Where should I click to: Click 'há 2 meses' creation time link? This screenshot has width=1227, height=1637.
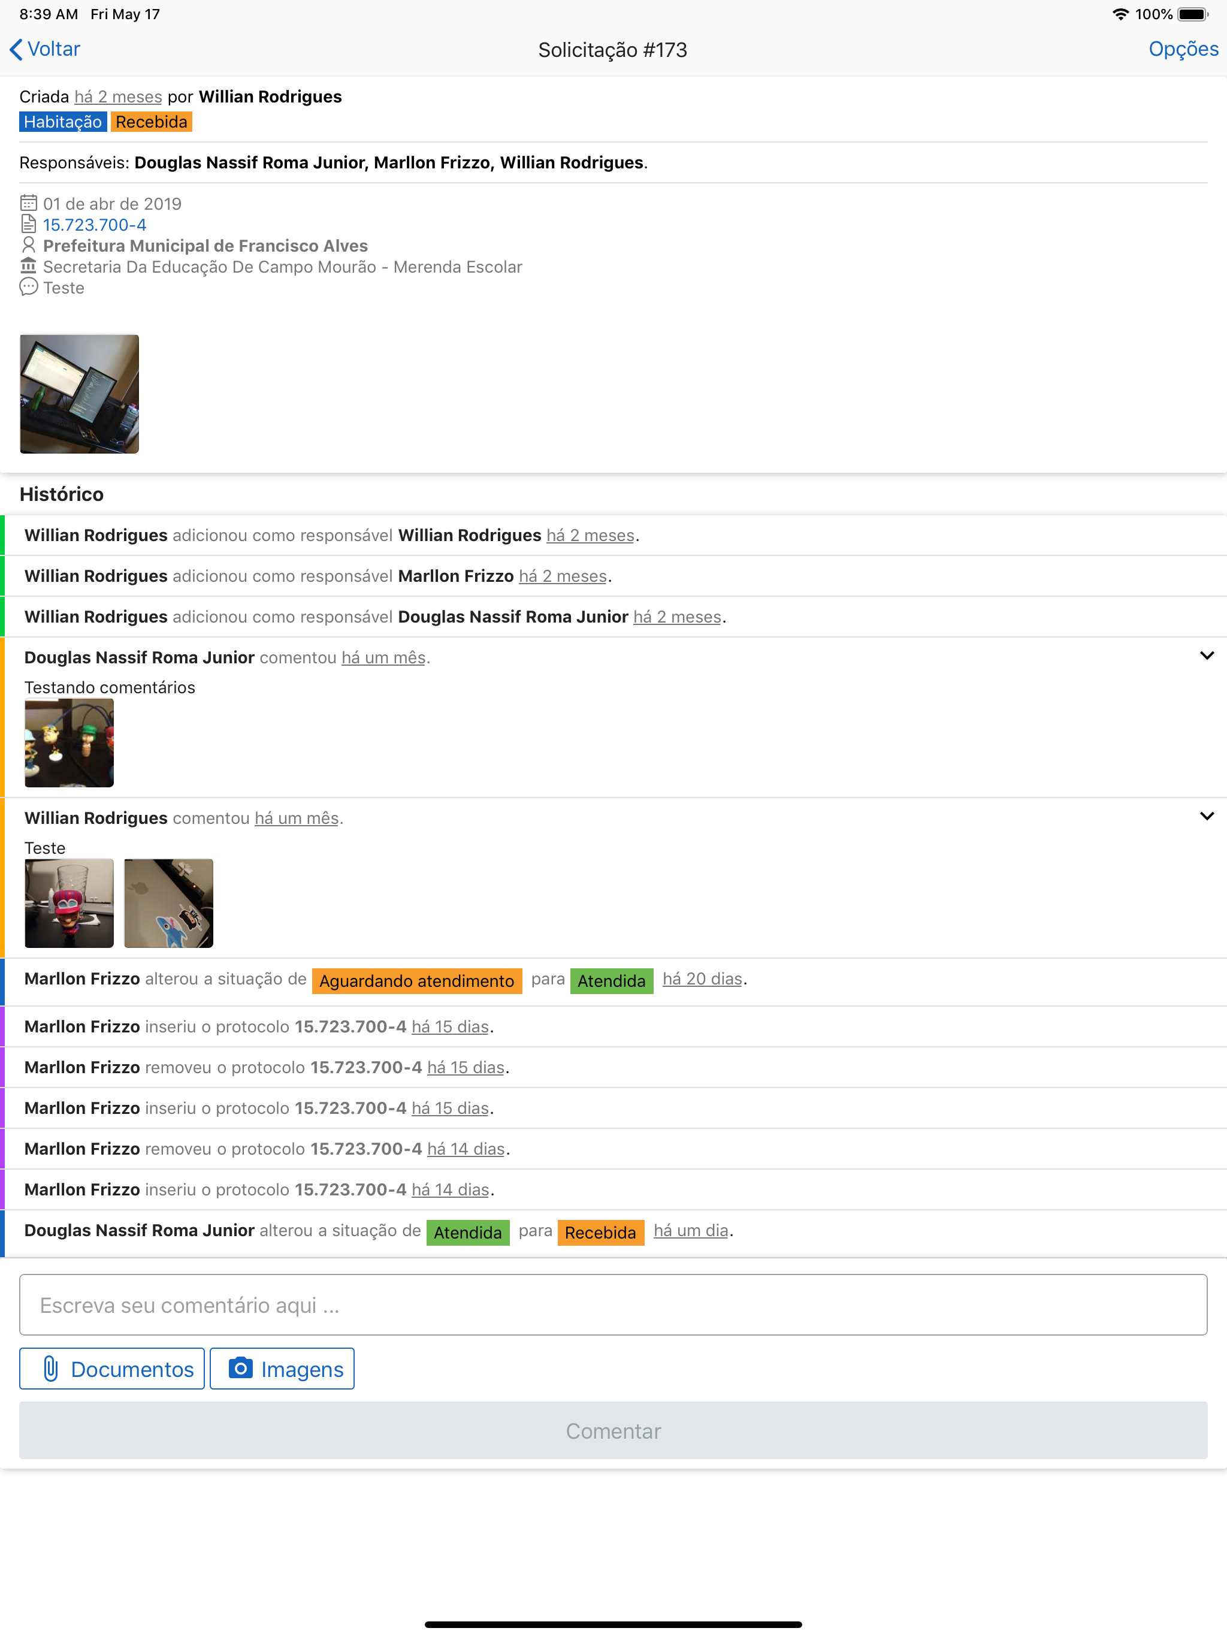pos(119,97)
